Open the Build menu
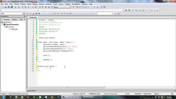Viewport: 176px width, 99px height. point(29,4)
